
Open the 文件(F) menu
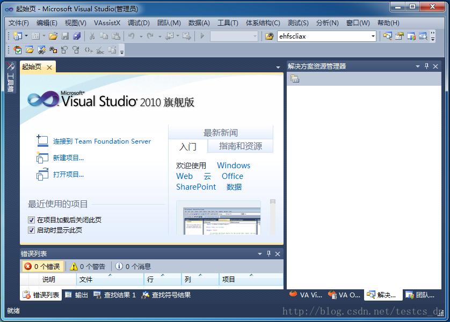18,23
